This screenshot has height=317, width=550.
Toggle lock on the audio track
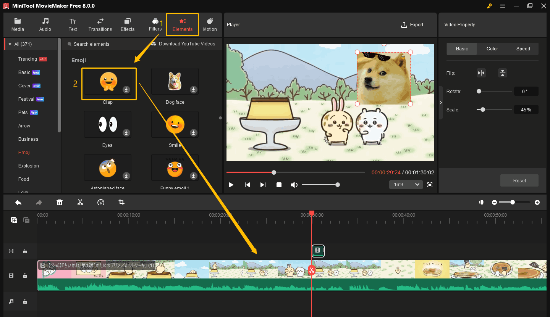(25, 301)
